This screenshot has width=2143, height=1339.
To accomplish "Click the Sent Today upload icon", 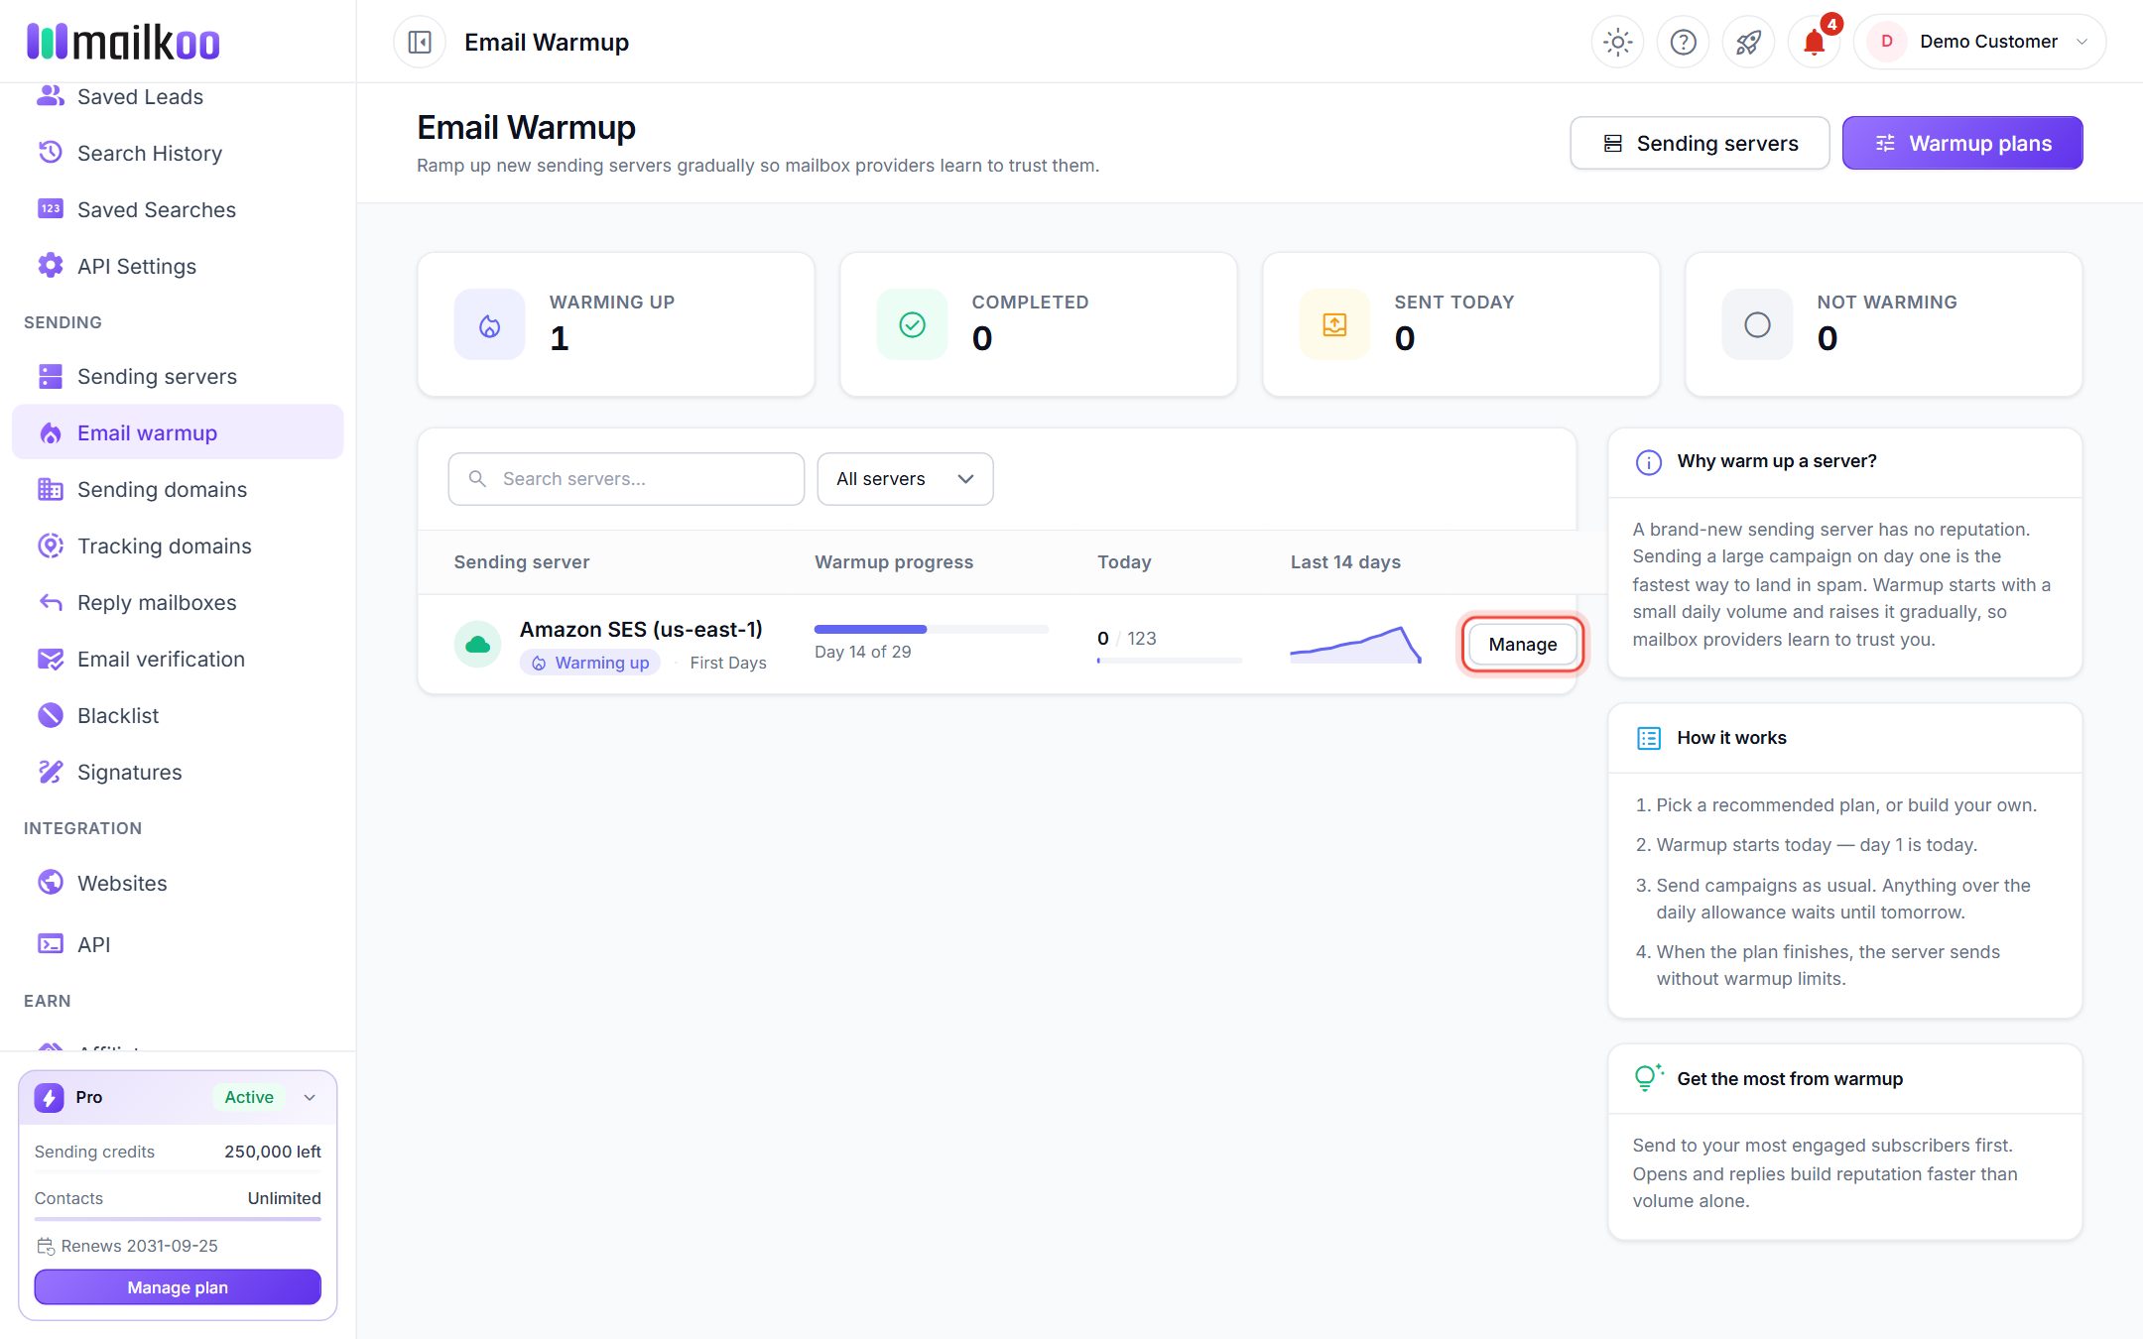I will coord(1334,324).
